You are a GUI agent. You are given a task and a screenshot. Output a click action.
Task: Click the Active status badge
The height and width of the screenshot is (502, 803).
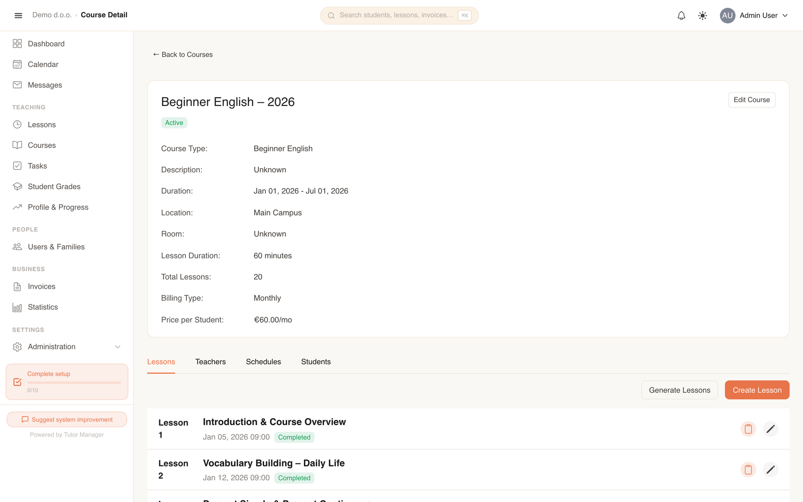tap(174, 122)
